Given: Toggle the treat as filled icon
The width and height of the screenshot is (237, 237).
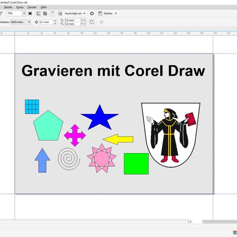Looking at the screenshot, I should [92, 22].
